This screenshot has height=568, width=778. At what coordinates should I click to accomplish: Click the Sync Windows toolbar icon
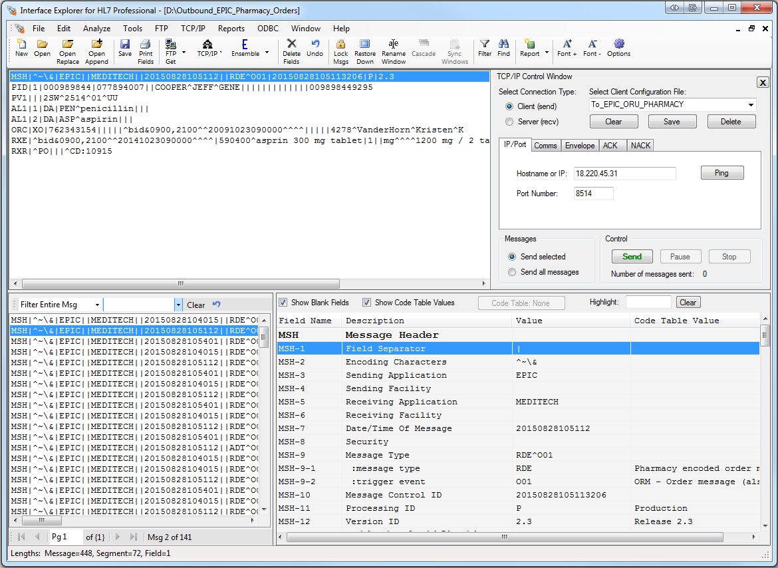tap(454, 52)
